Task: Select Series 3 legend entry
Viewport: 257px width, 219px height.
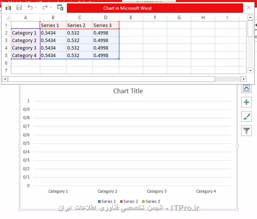Action: click(x=151, y=202)
